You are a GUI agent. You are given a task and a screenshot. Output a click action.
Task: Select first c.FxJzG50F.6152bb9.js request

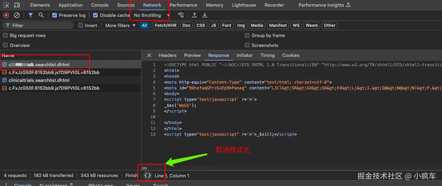(70, 73)
